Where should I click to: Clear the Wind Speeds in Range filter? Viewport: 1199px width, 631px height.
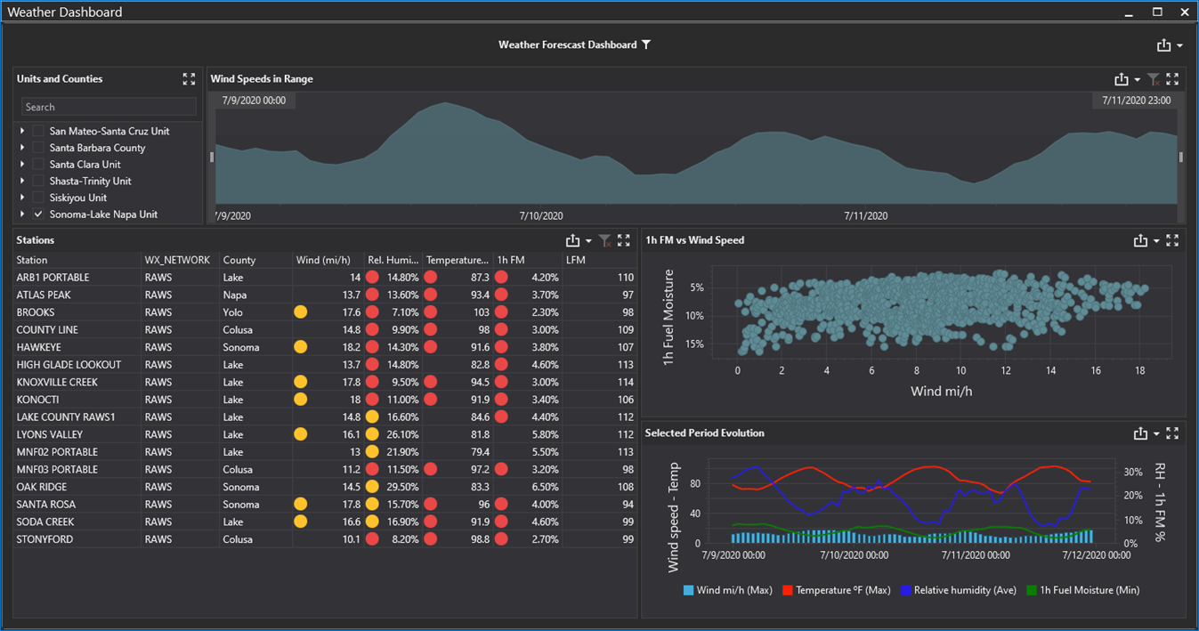(1154, 78)
